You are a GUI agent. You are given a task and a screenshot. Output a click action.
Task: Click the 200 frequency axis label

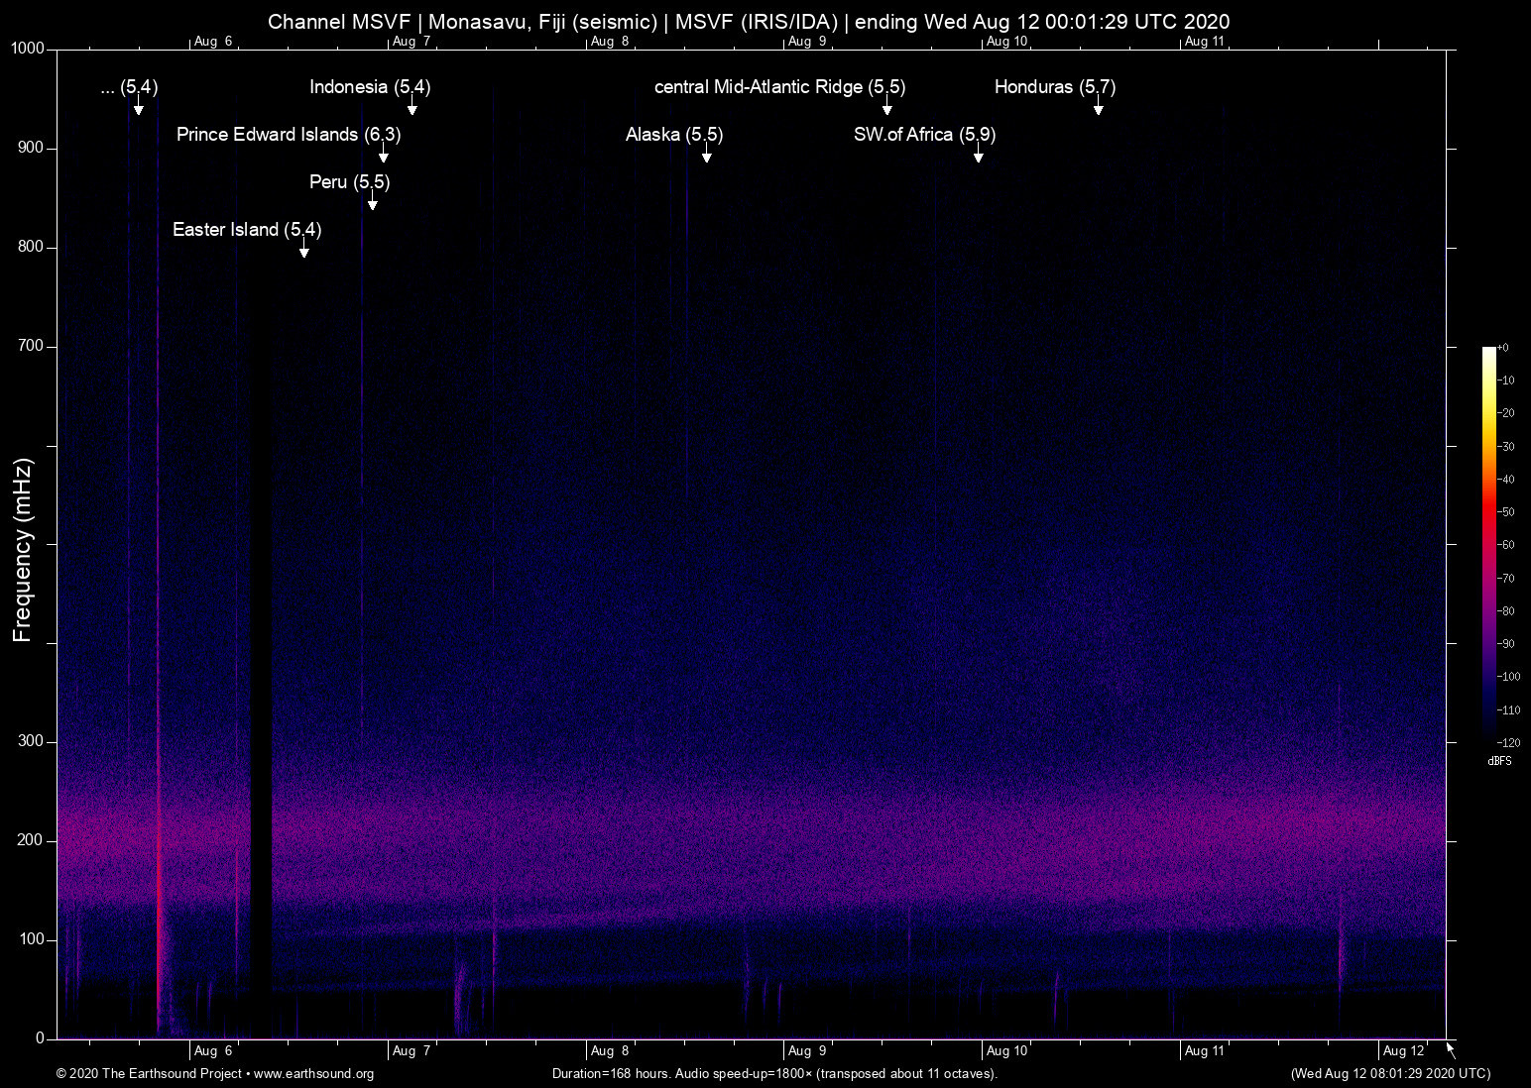(32, 840)
